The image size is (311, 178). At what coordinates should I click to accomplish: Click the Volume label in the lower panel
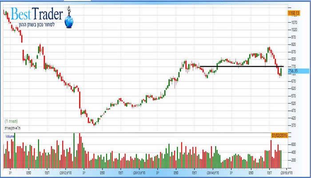click(x=10, y=135)
